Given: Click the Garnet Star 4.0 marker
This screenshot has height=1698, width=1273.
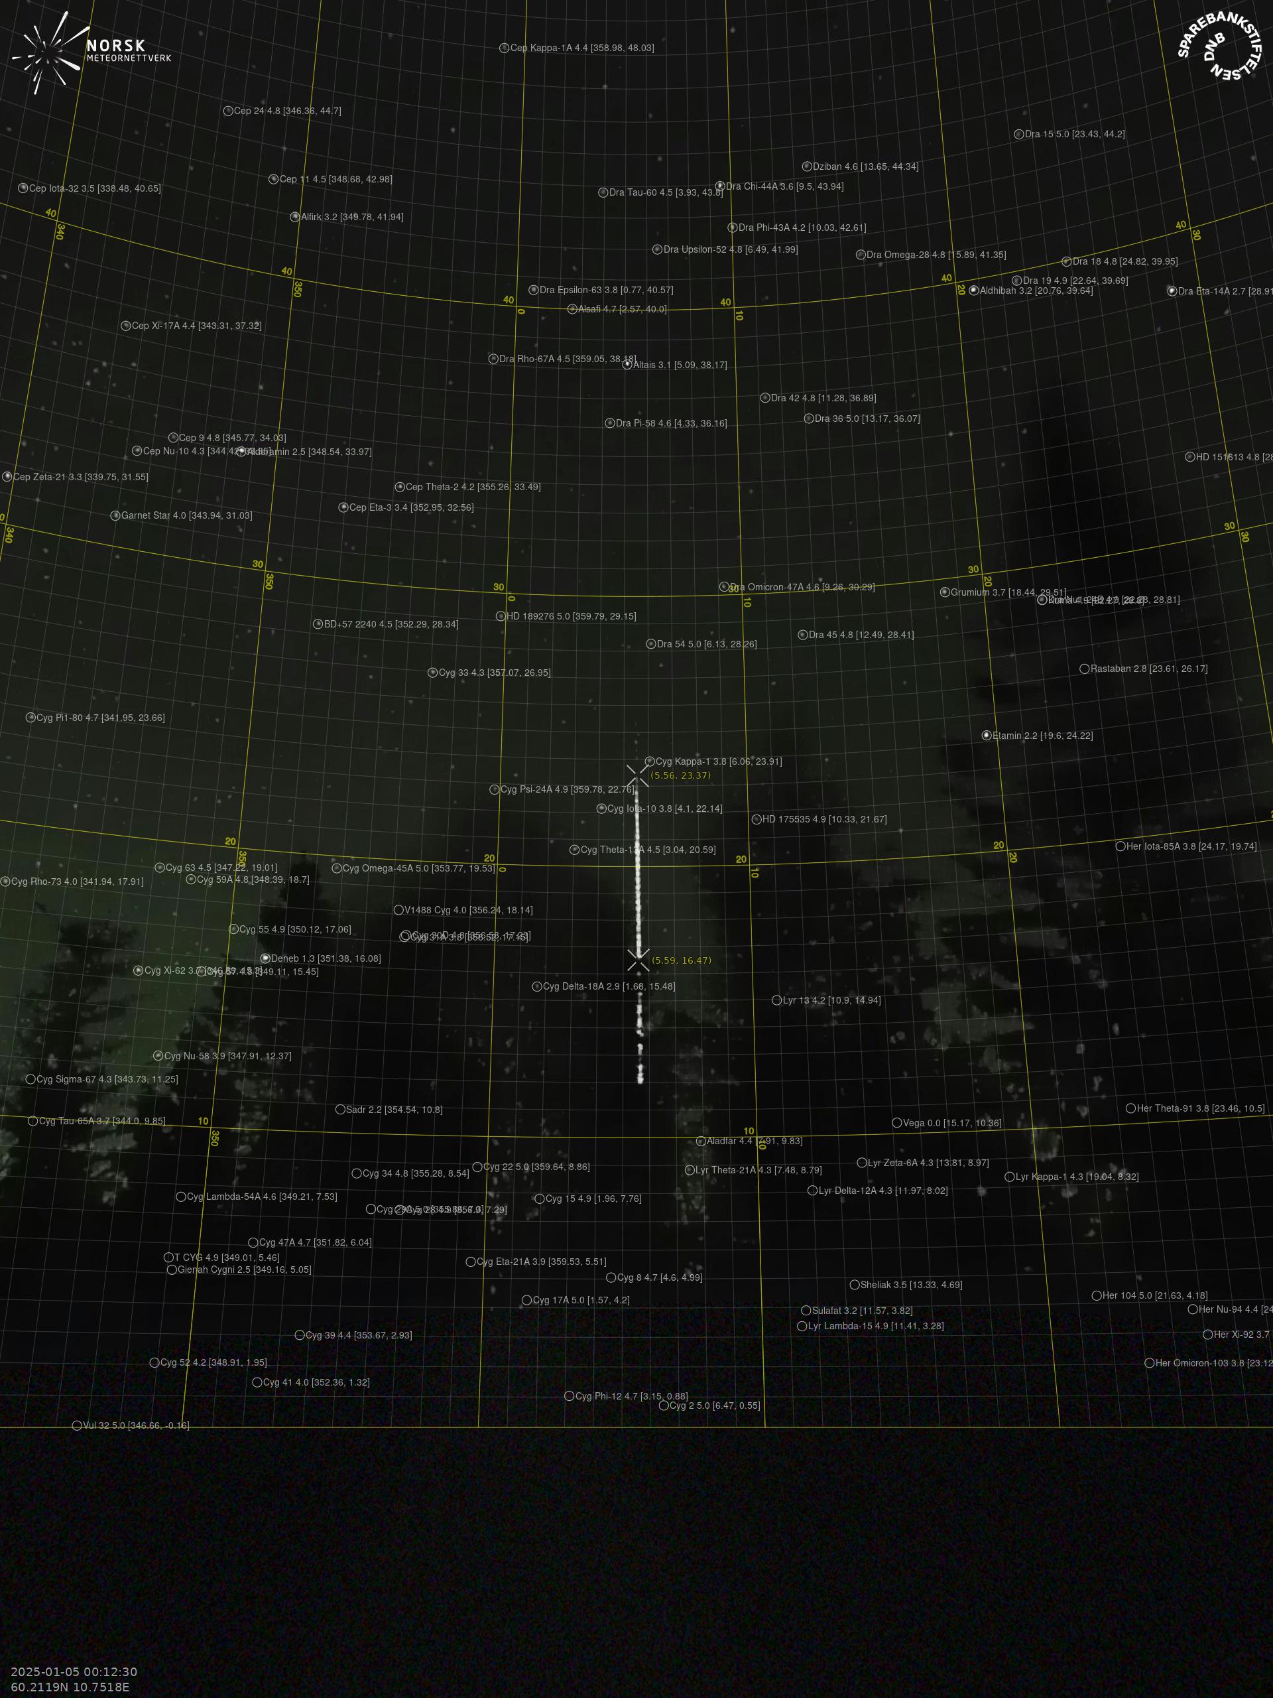Looking at the screenshot, I should (115, 516).
